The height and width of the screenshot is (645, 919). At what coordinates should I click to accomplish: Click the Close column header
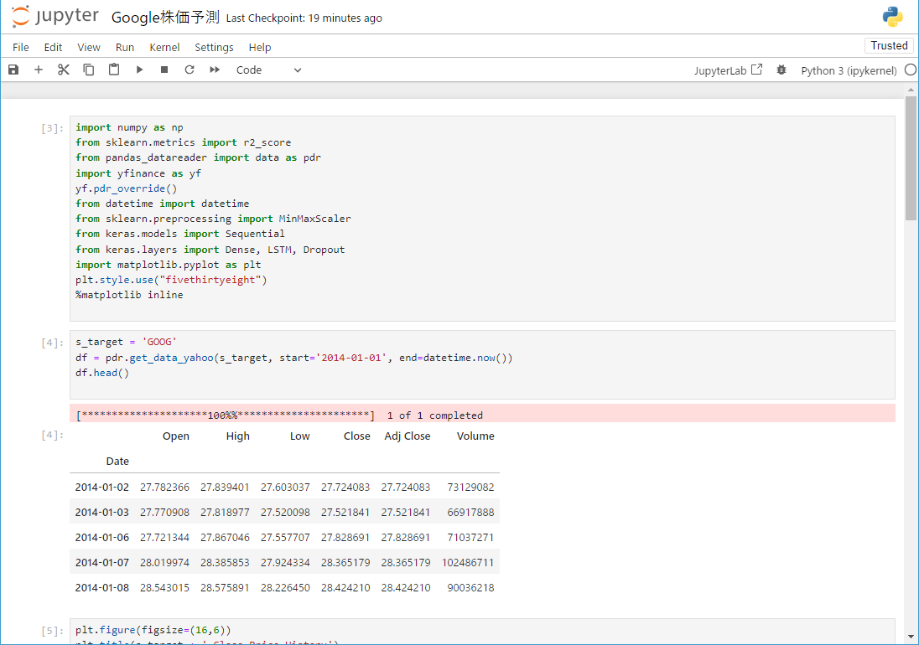click(357, 436)
